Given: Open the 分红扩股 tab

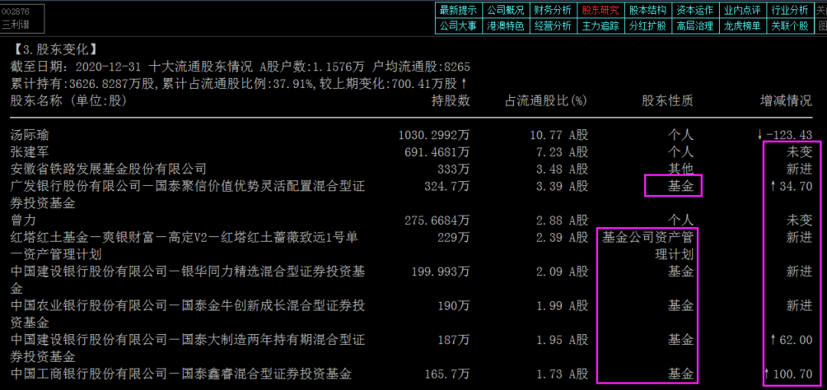Looking at the screenshot, I should 648,26.
